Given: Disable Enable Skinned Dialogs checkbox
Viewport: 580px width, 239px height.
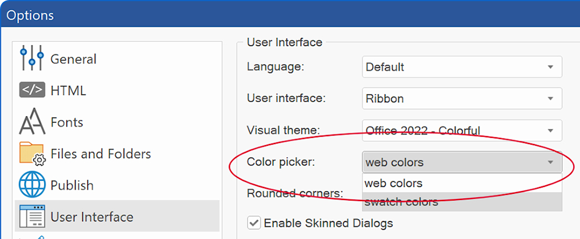Looking at the screenshot, I should coord(254,223).
